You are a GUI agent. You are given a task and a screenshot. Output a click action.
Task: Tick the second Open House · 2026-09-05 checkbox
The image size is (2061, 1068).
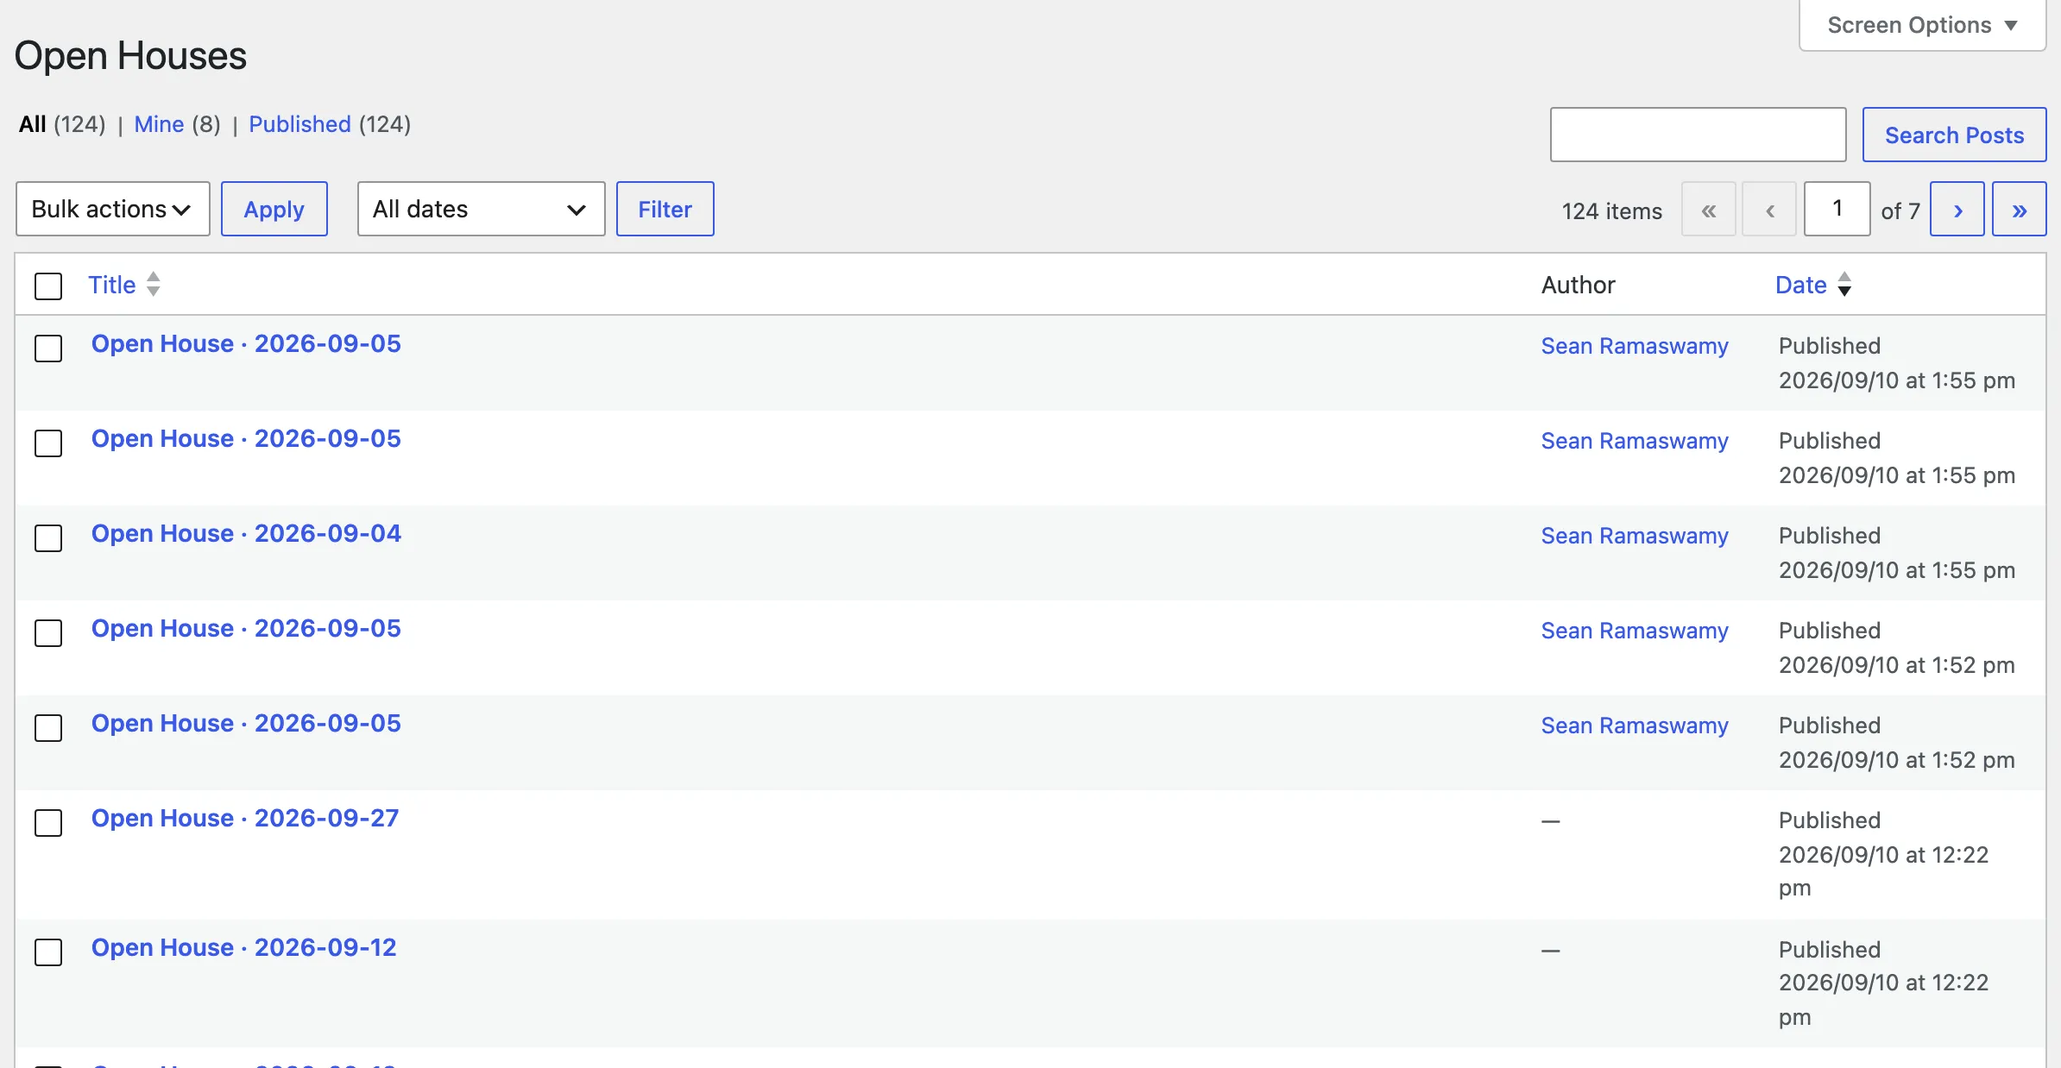coord(48,443)
